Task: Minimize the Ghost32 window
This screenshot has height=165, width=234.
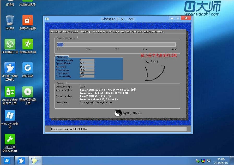Action: (172, 18)
